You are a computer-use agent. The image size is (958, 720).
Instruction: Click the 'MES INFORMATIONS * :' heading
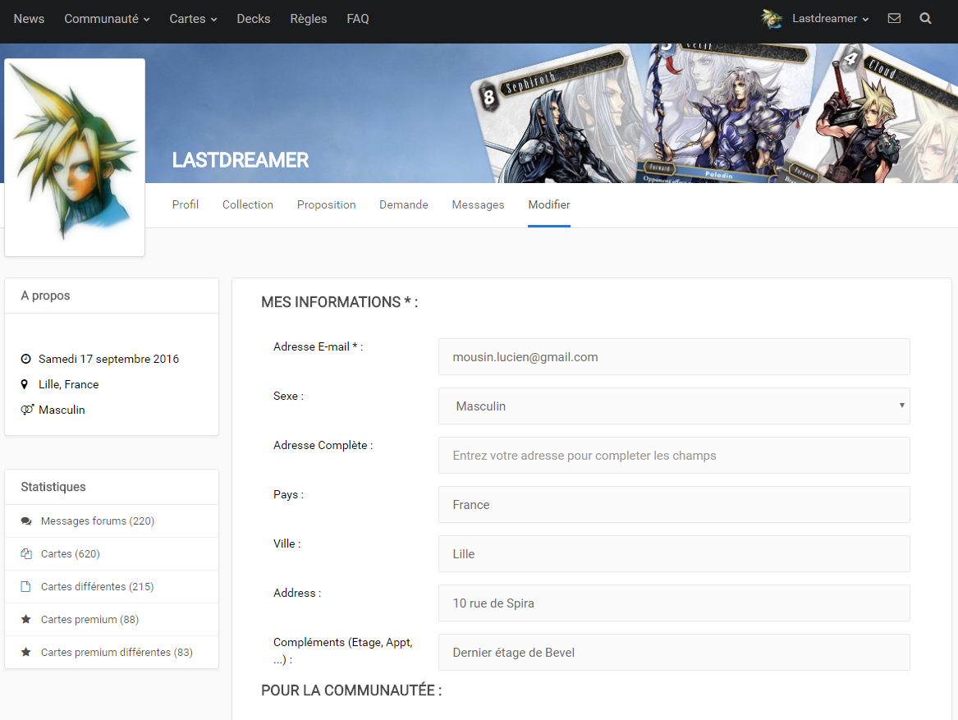340,302
